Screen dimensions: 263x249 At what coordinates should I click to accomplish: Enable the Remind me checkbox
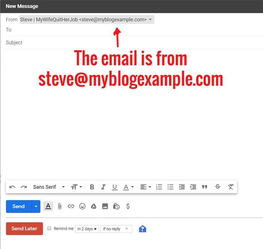click(x=49, y=228)
